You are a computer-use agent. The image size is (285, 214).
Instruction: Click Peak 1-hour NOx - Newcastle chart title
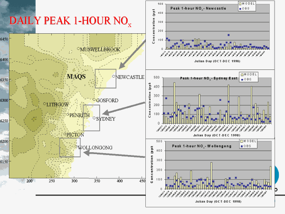[x=198, y=9]
